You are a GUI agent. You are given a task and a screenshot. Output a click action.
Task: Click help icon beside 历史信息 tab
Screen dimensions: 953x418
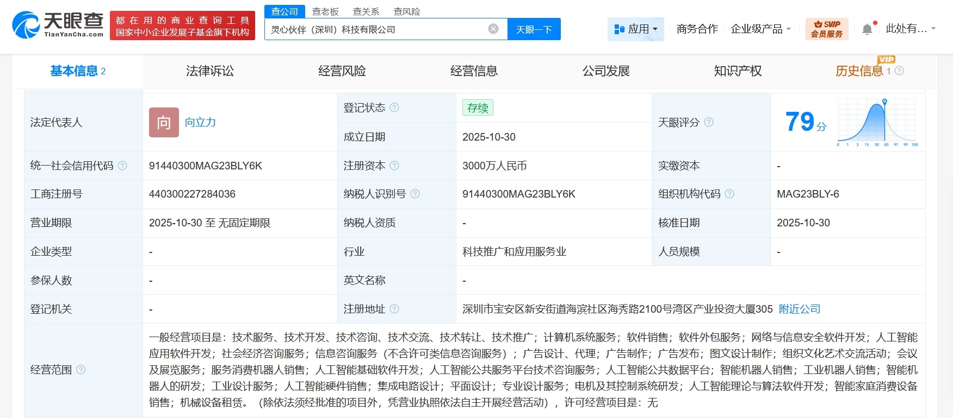tap(899, 71)
